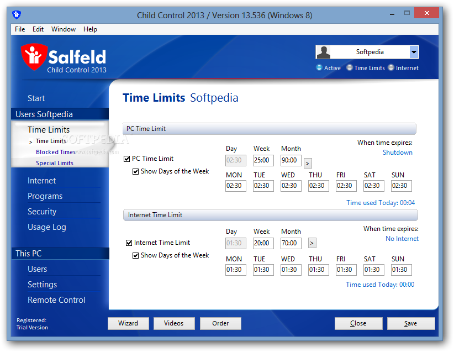Click the Child Control shield icon in title bar

point(17,14)
